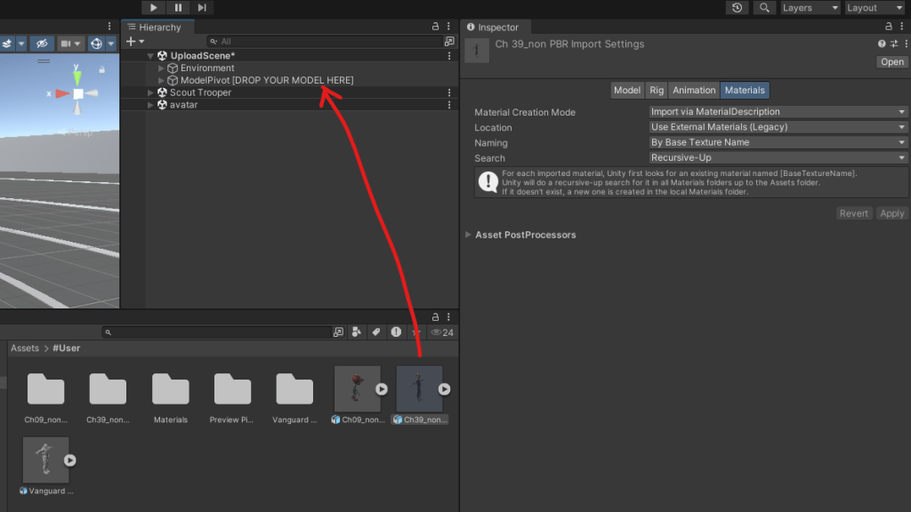This screenshot has height=512, width=911.
Task: Click the global search magnifier icon
Action: pyautogui.click(x=763, y=8)
